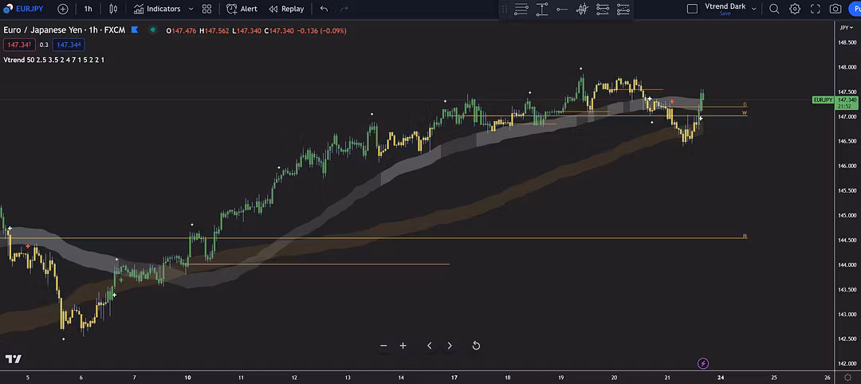The image size is (861, 384).
Task: Open the candlestick chart style selector
Action: coord(113,9)
